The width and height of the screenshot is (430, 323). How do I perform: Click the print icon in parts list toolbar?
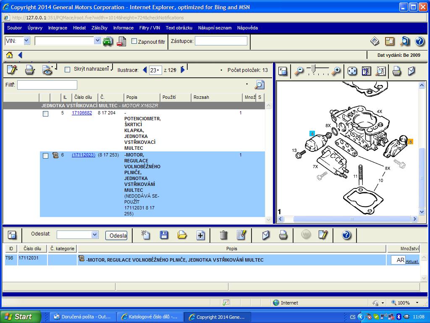pyautogui.click(x=29, y=70)
